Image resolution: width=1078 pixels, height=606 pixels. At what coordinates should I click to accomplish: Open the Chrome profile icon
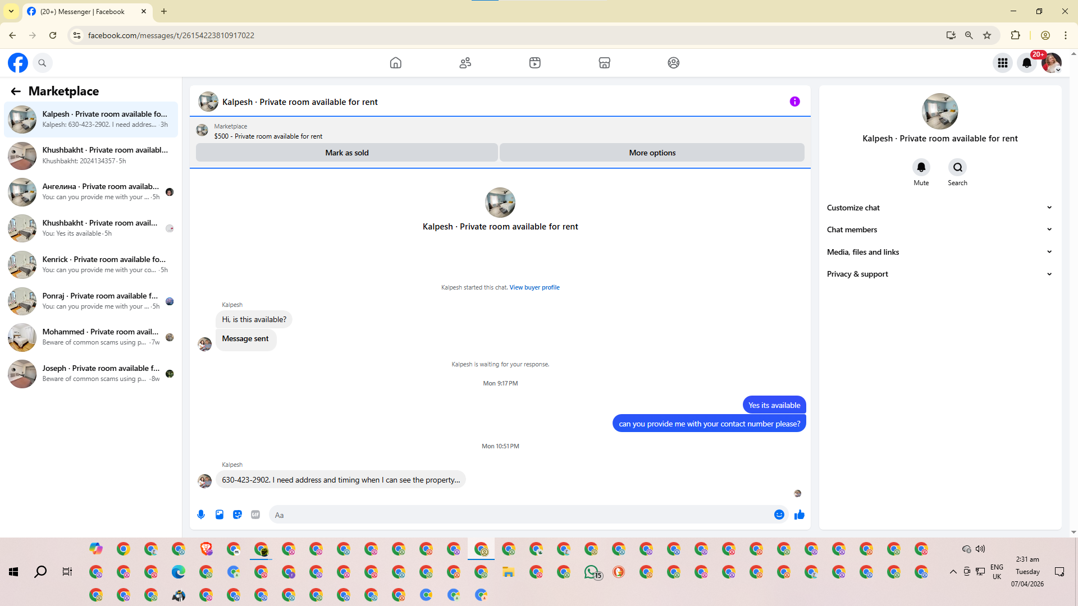click(1045, 35)
